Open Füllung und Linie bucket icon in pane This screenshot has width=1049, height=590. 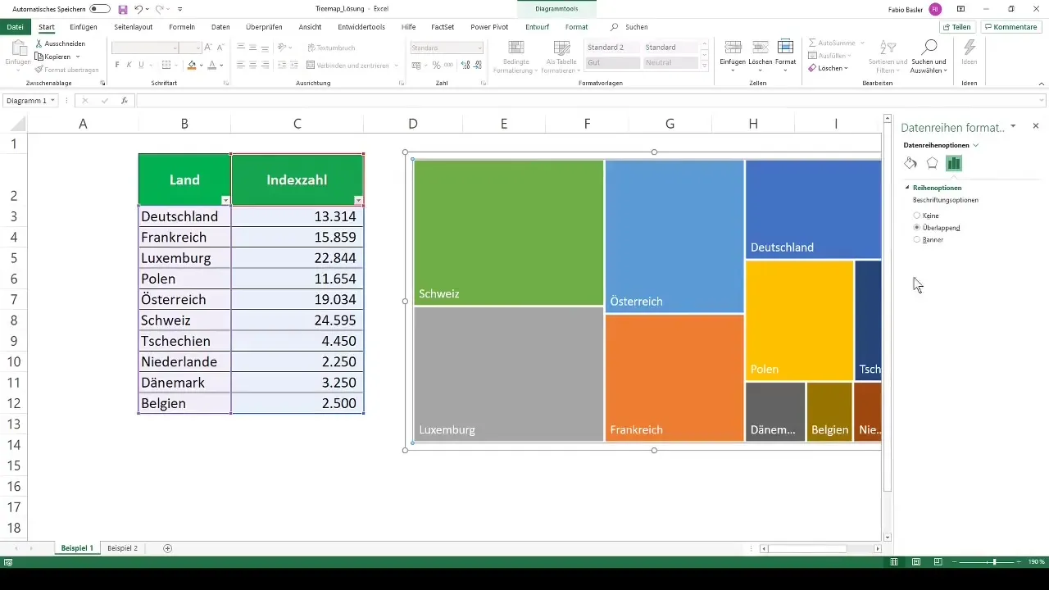pos(910,163)
